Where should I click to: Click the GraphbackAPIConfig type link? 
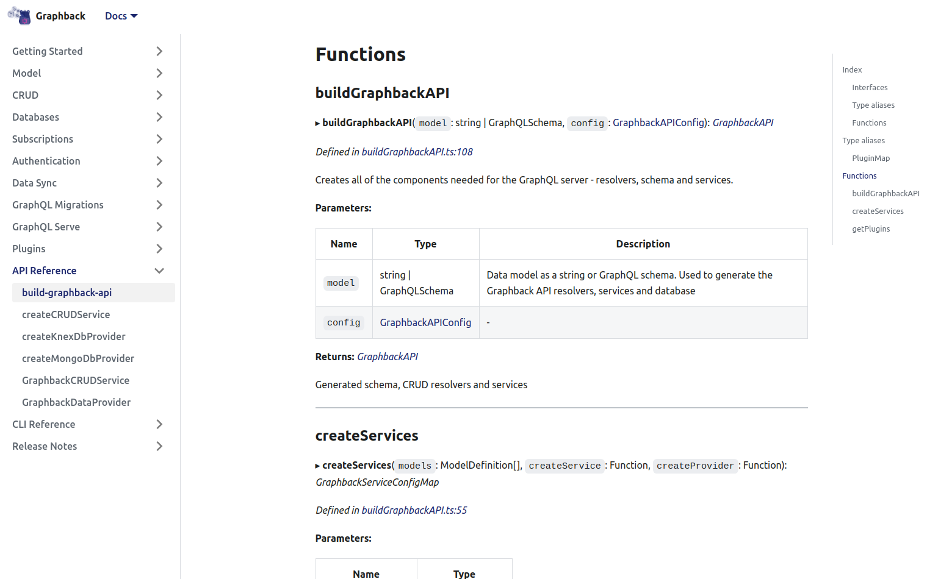click(425, 322)
